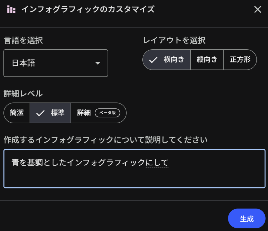Switch detail level to 詳細

pos(84,113)
